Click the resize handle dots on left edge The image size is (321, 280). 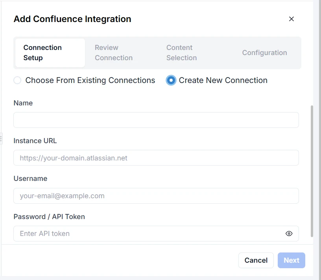click(x=1, y=138)
